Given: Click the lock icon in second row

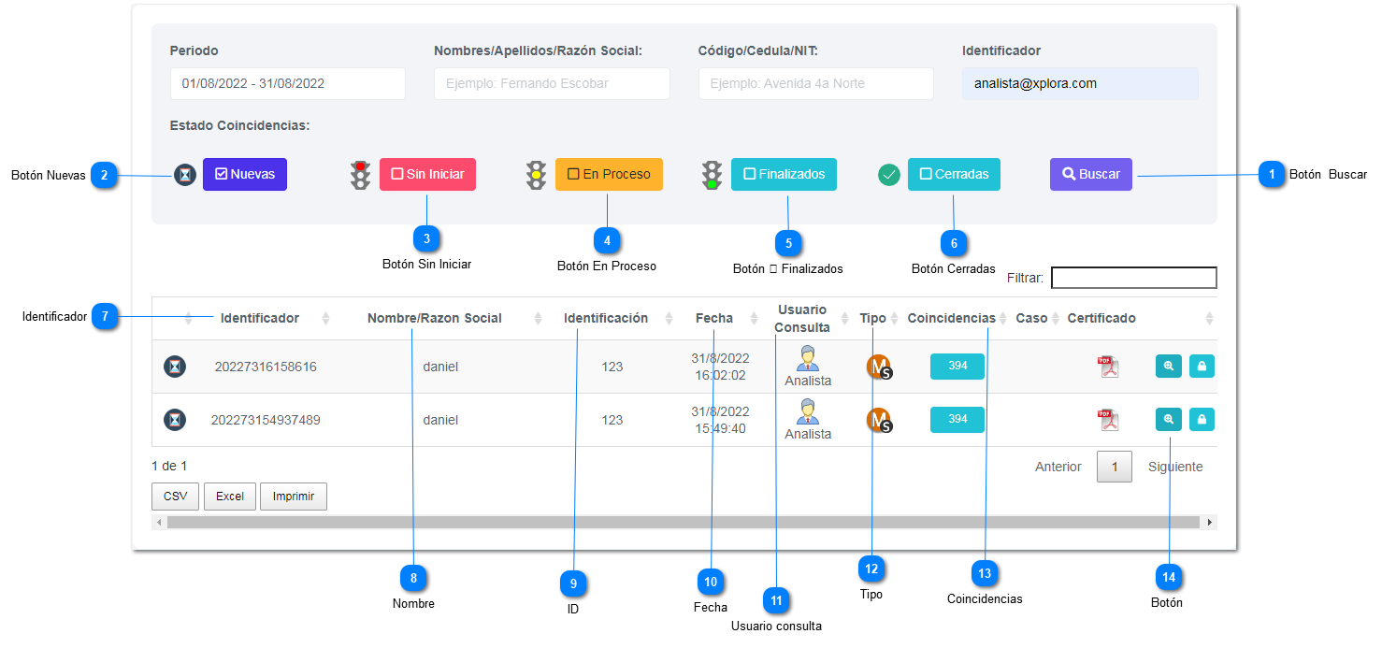Looking at the screenshot, I should (1202, 420).
